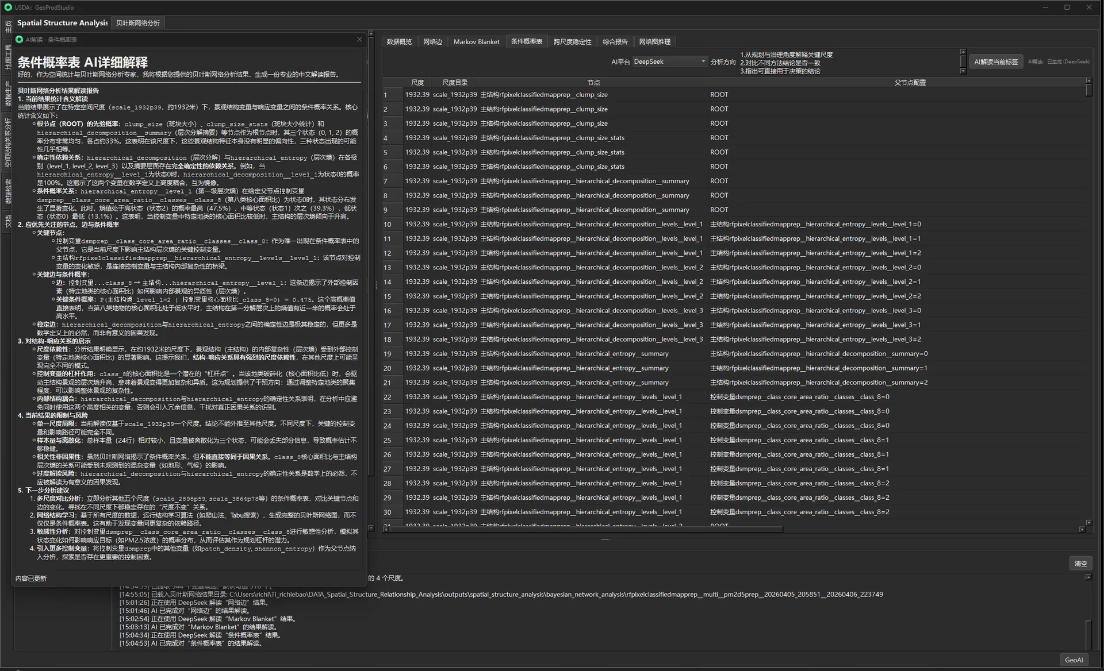This screenshot has width=1104, height=671.
Task: Switch to the 网络边 tab
Action: (x=432, y=42)
